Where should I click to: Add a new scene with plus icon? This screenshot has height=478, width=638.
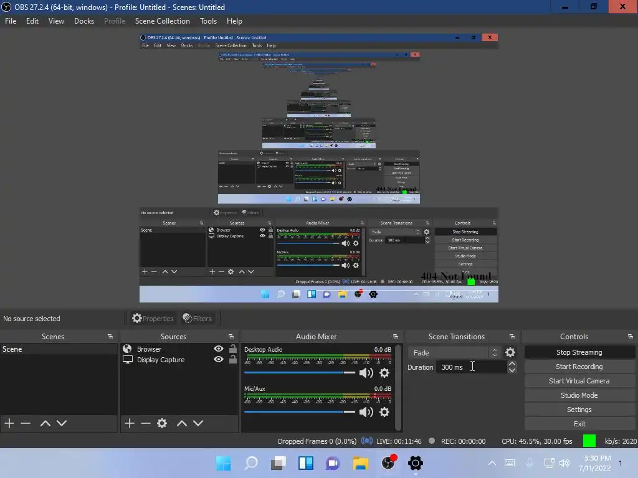9,423
